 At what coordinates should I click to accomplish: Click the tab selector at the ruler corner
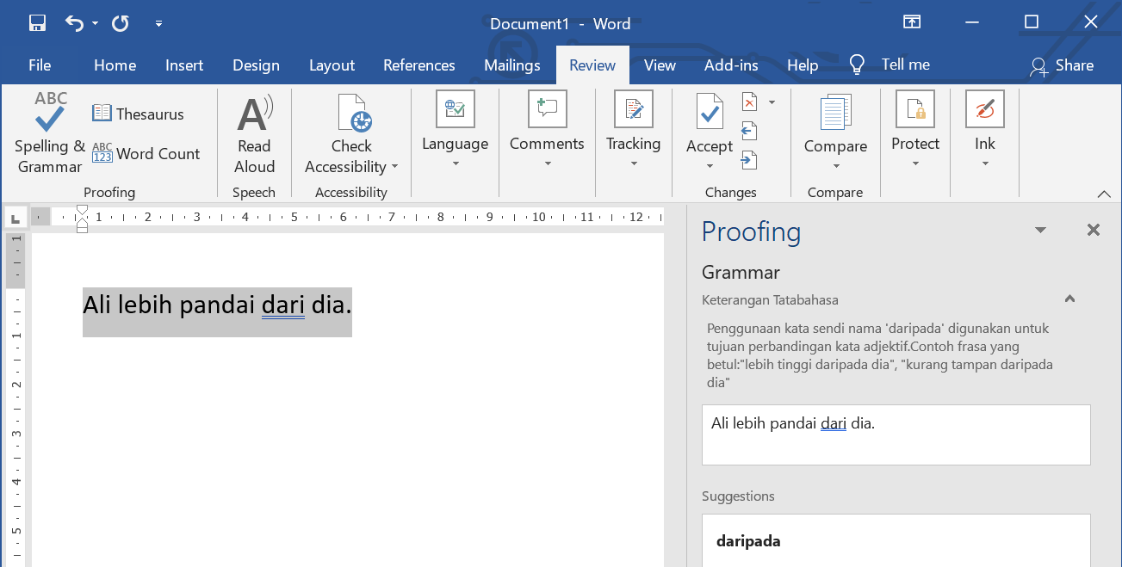tap(15, 219)
